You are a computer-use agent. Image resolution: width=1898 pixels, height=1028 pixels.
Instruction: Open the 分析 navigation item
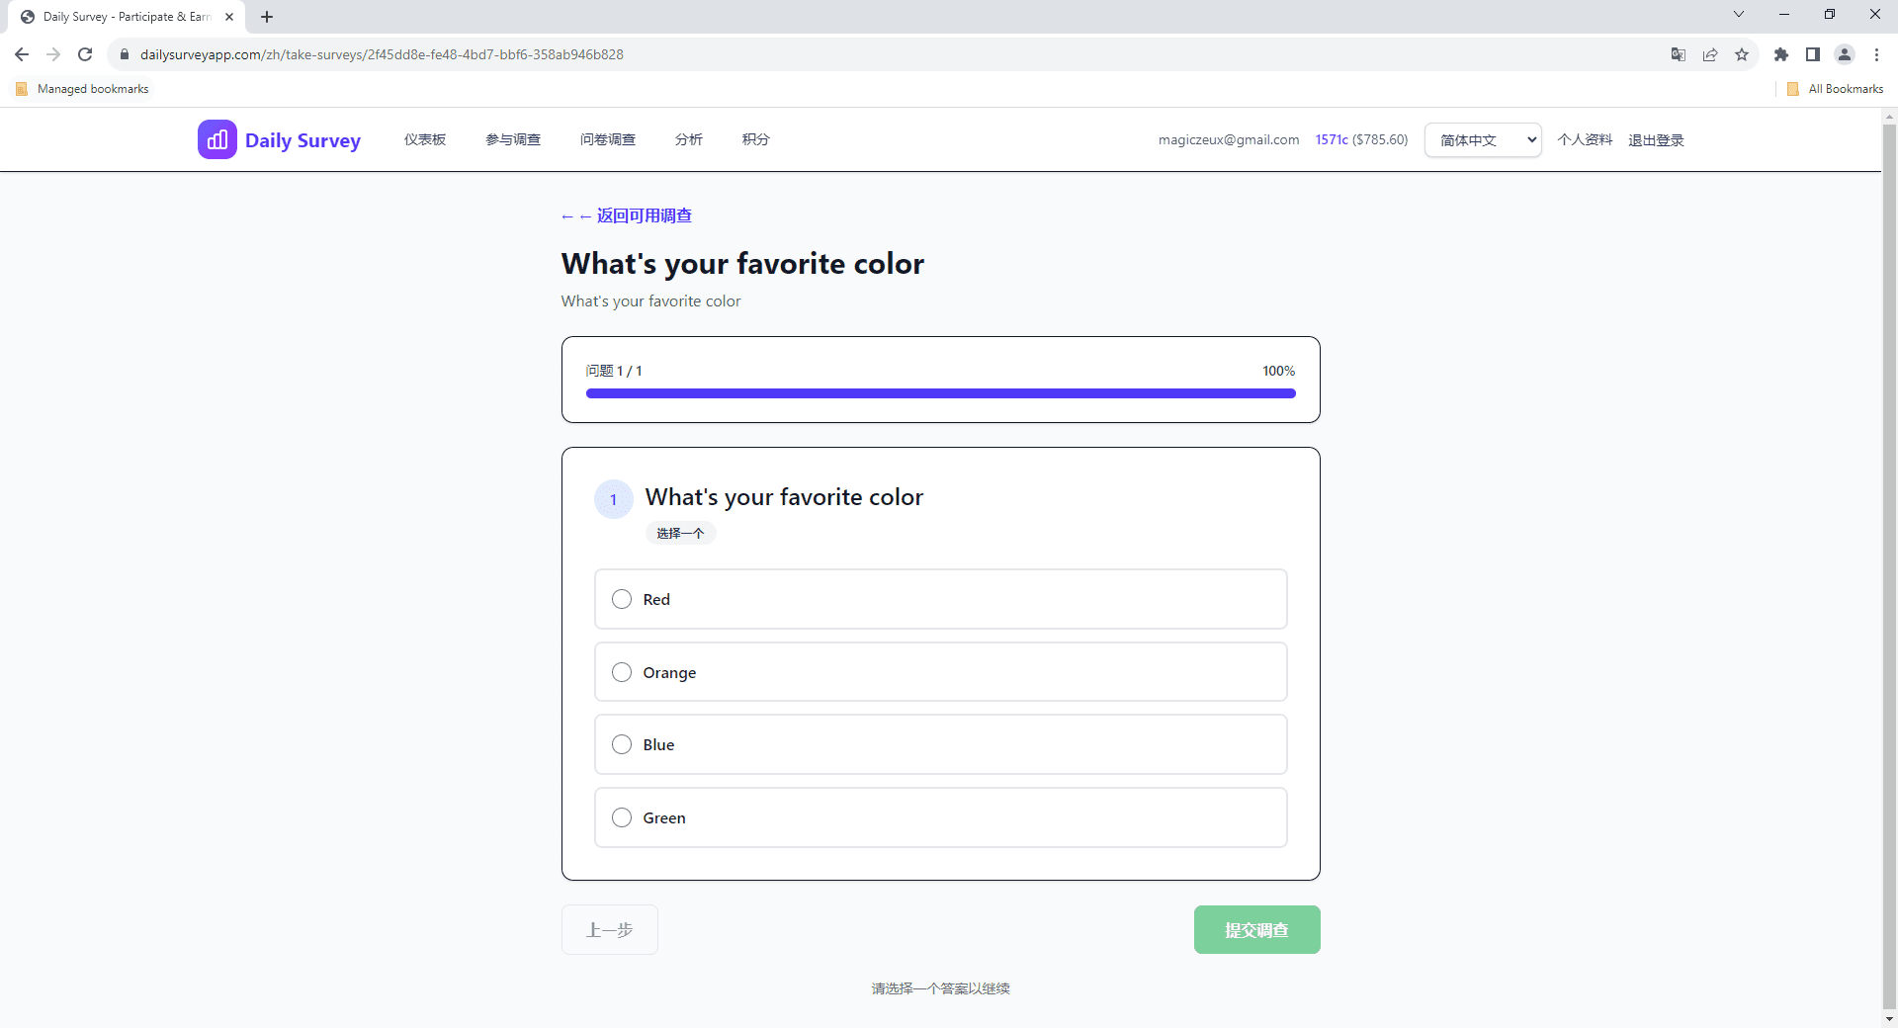pyautogui.click(x=689, y=139)
